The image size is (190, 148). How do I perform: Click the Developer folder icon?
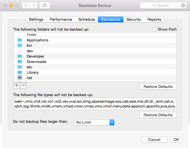(x=20, y=56)
